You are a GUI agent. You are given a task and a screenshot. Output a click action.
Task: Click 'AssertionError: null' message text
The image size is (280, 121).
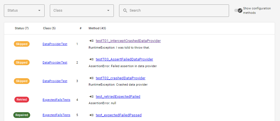pyautogui.click(x=102, y=103)
